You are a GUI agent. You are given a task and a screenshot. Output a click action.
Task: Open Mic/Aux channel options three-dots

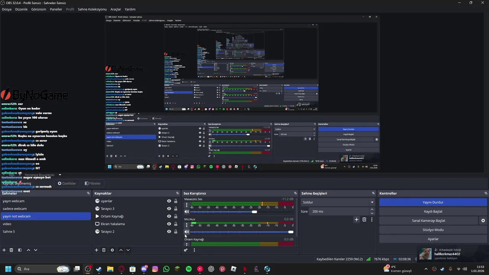(187, 225)
